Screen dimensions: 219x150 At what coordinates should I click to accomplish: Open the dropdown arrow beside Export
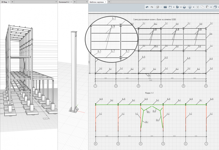pos(181,7)
